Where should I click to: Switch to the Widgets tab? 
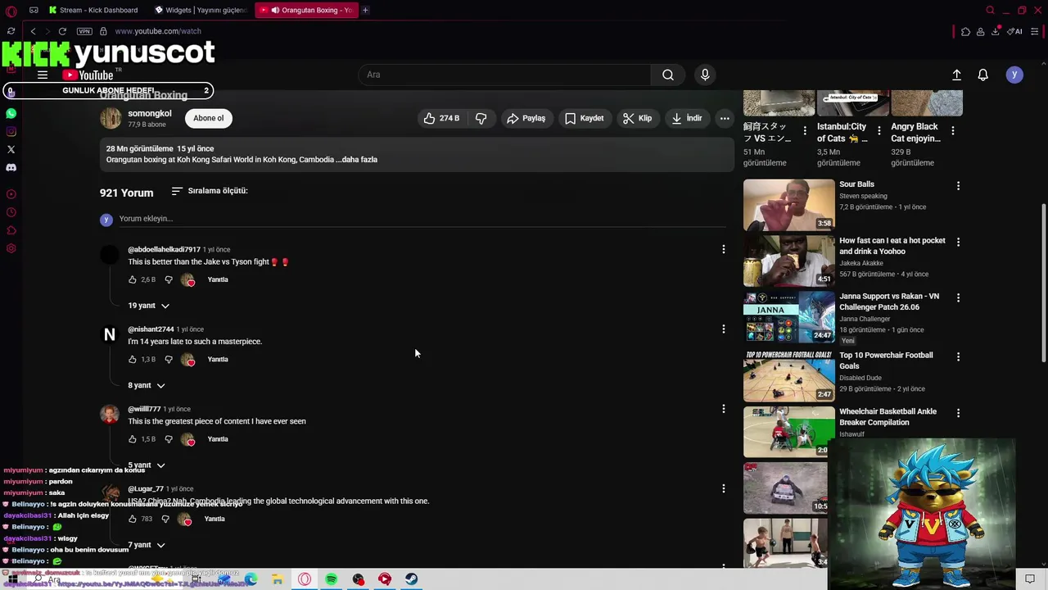click(201, 10)
